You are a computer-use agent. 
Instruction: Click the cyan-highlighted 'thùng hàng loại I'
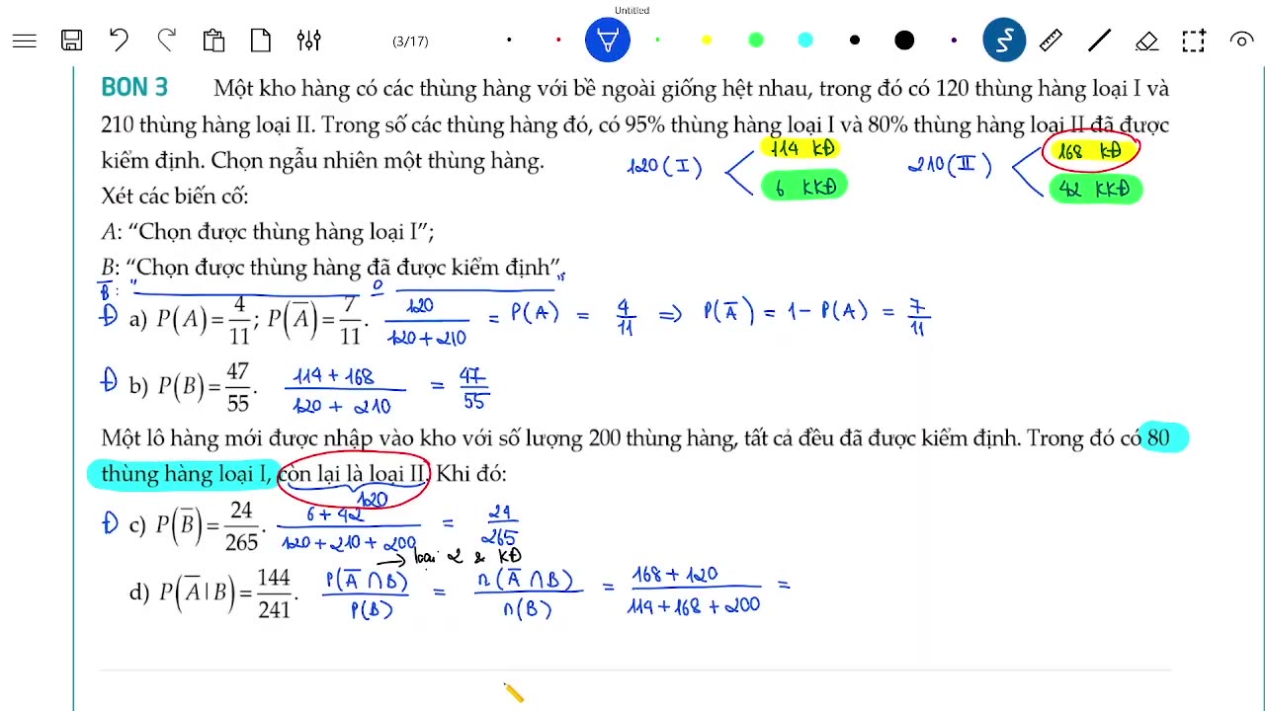point(186,473)
